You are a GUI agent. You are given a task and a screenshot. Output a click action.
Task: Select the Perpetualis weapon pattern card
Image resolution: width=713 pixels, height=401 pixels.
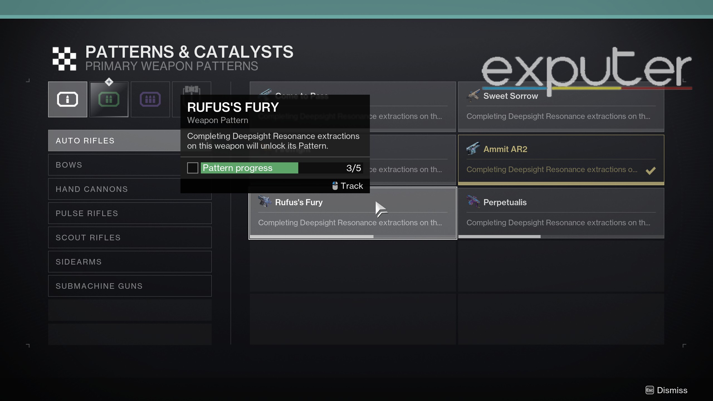coord(561,213)
